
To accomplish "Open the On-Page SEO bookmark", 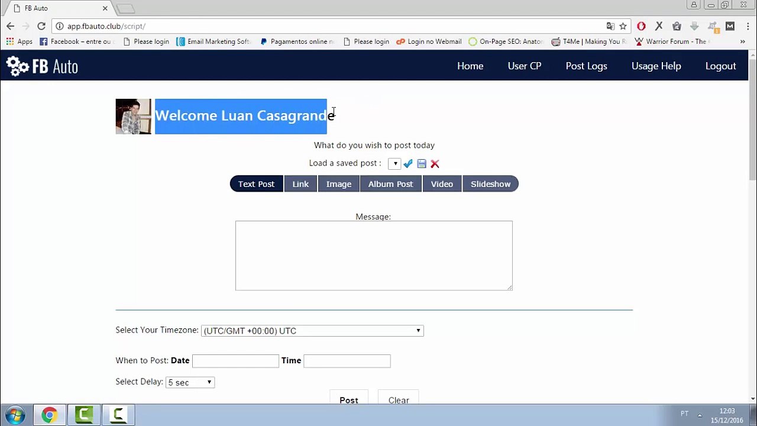I will (506, 41).
